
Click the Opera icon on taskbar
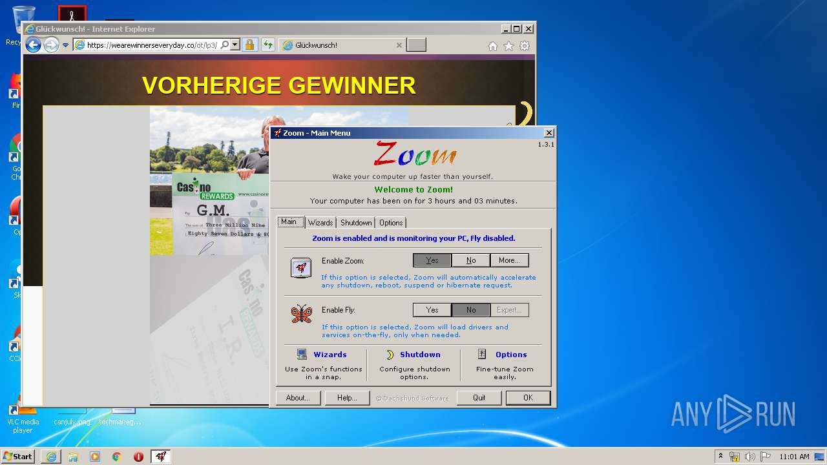[138, 457]
